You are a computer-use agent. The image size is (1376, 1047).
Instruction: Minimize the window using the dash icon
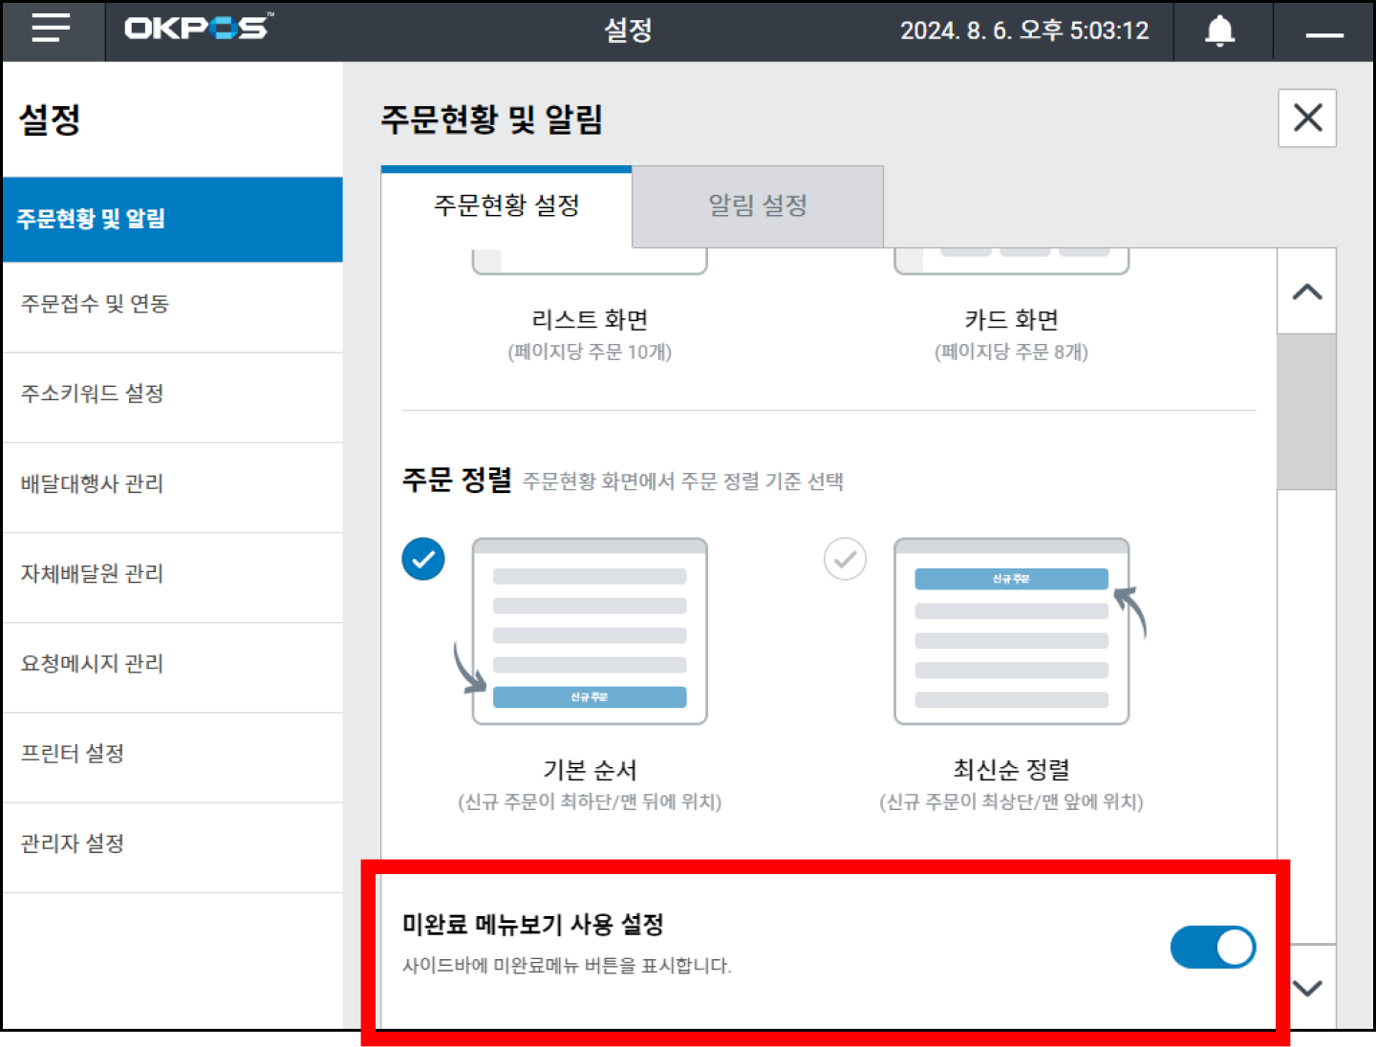1324,34
